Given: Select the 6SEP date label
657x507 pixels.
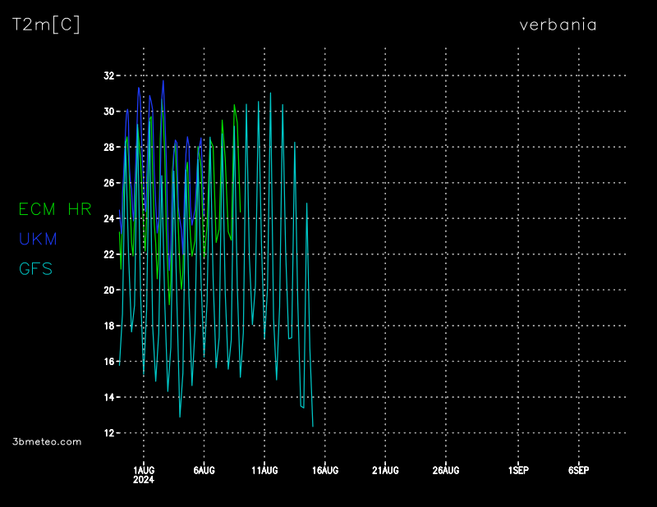Looking at the screenshot, I should 578,470.
